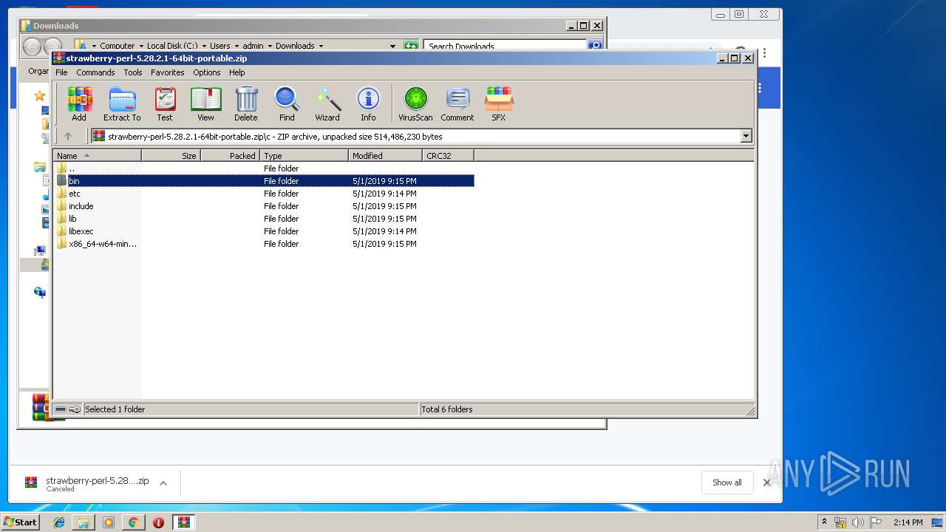The image size is (946, 532).
Task: Open the Windows Start menu
Action: click(20, 522)
